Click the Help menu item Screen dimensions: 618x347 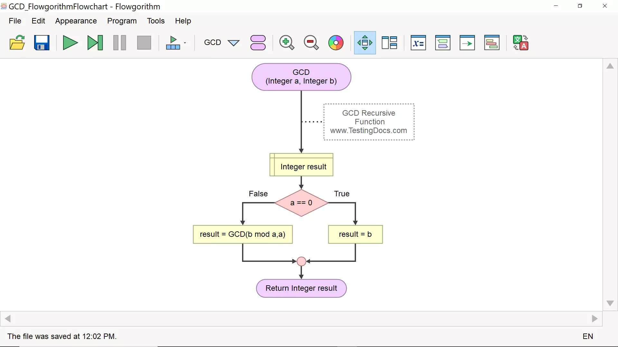point(183,21)
